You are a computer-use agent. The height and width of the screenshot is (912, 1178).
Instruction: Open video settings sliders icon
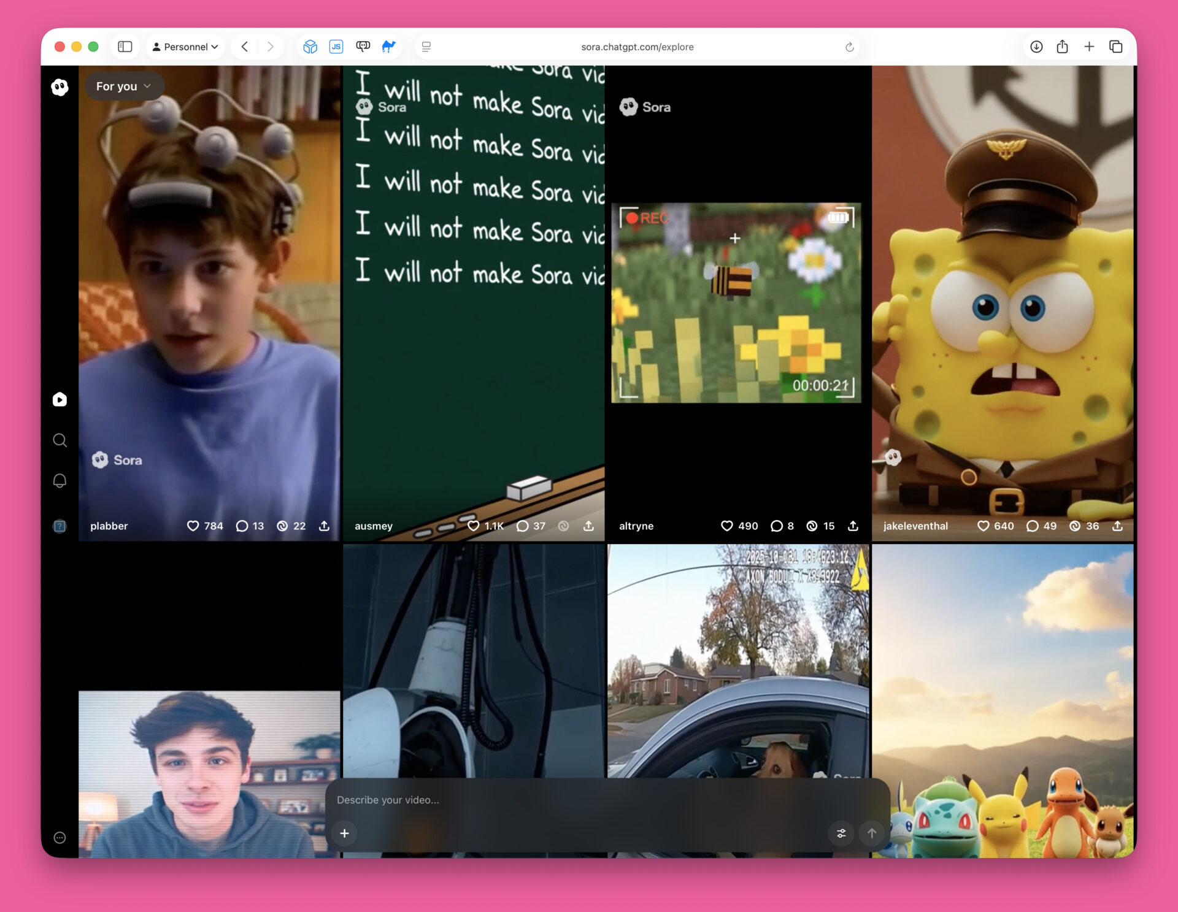point(841,833)
